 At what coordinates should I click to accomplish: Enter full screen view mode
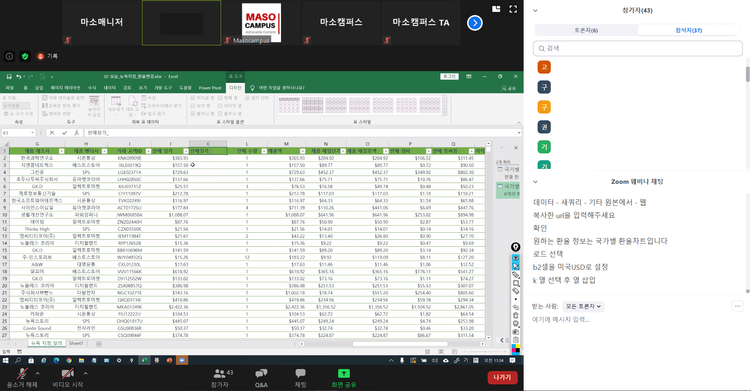(x=513, y=9)
